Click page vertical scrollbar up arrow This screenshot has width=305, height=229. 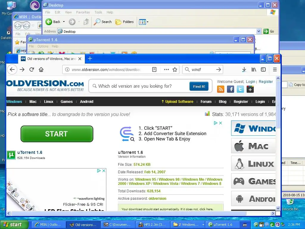[x=278, y=78]
